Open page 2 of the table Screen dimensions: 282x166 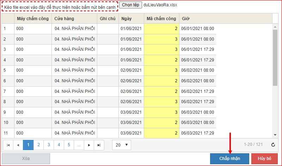(38, 145)
